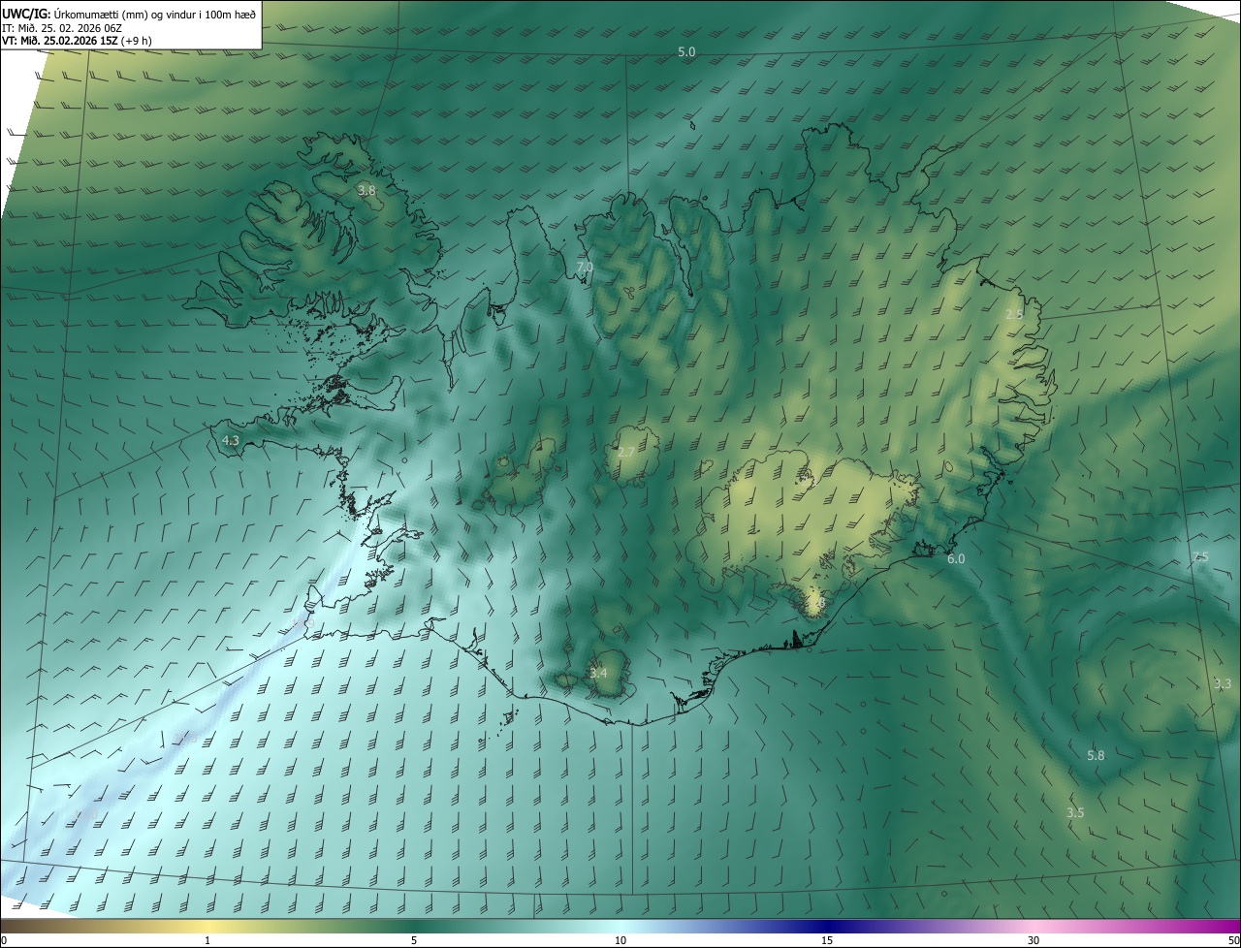Click the 7.5 value label offshore to the east
This screenshot has height=948, width=1241.
click(x=1200, y=556)
